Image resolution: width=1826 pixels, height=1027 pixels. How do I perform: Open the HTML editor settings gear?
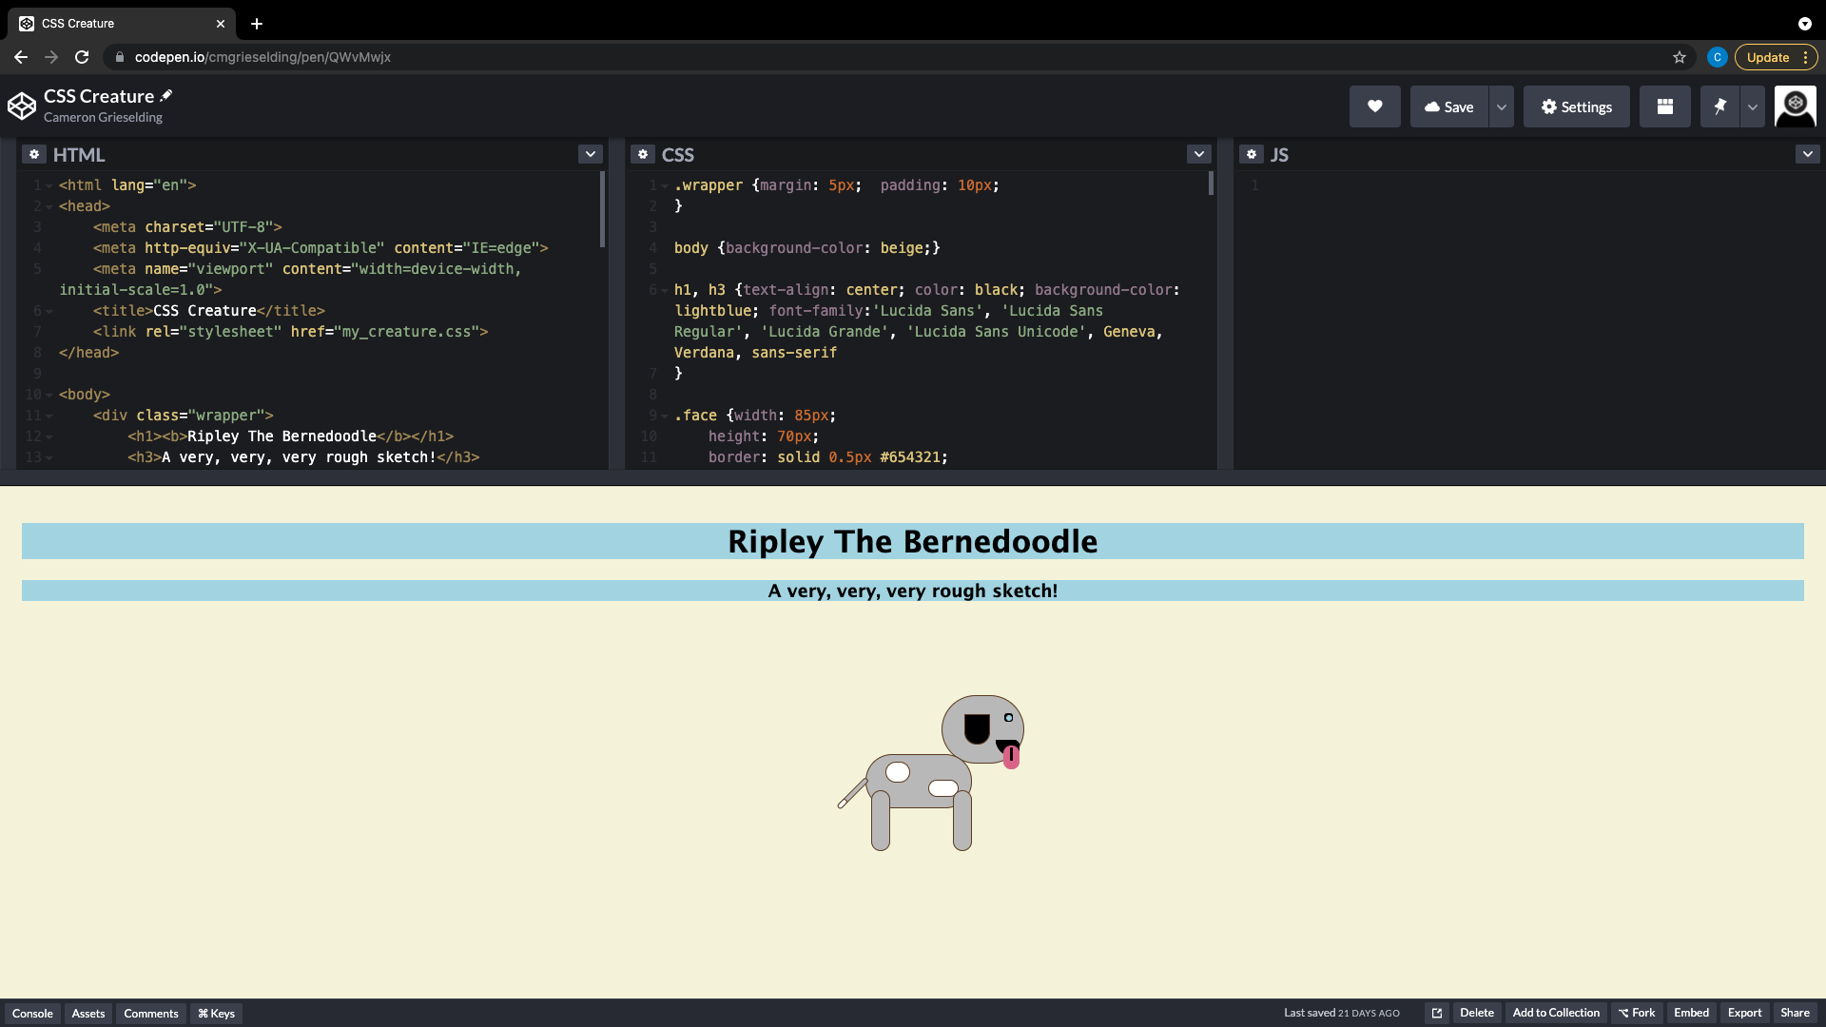point(34,154)
